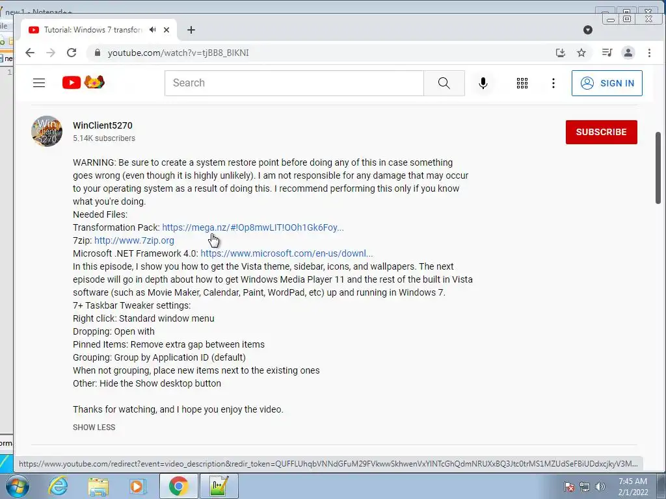Screen dimensions: 666x499
Task: Open Windows Explorer folder on taskbar
Action: 98,487
